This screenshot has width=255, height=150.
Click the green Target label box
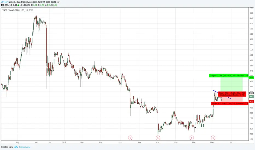tap(229, 76)
